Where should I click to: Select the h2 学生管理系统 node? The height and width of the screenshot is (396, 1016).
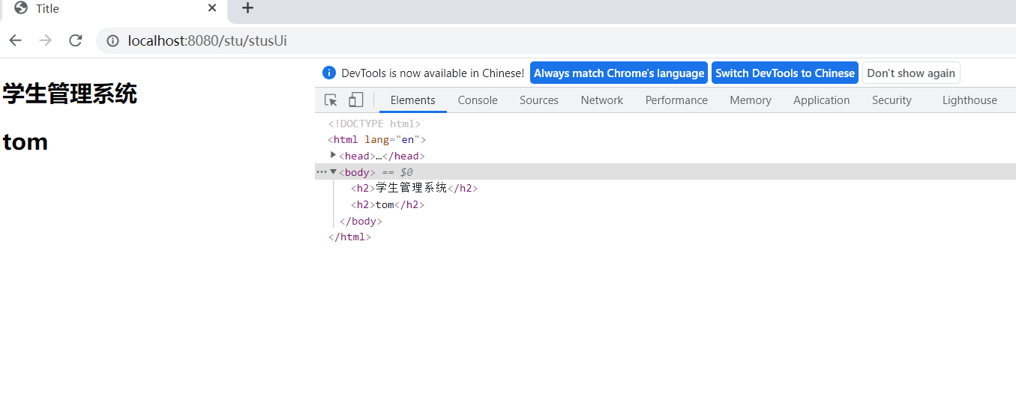[414, 188]
